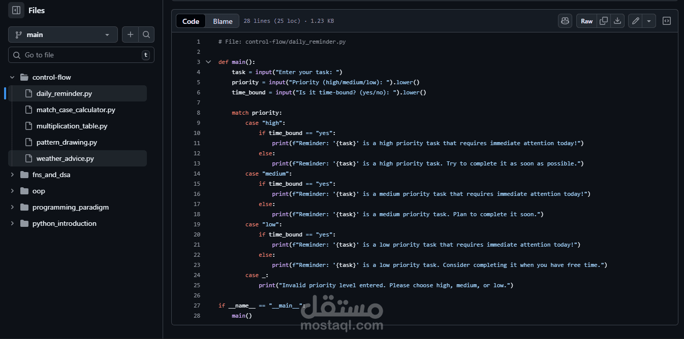
Task: Click the search magnifier icon
Action: pos(146,35)
